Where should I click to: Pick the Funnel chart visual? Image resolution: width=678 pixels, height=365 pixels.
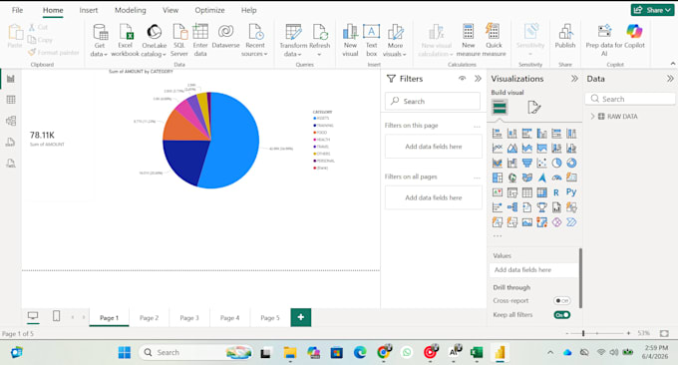pyautogui.click(x=527, y=163)
